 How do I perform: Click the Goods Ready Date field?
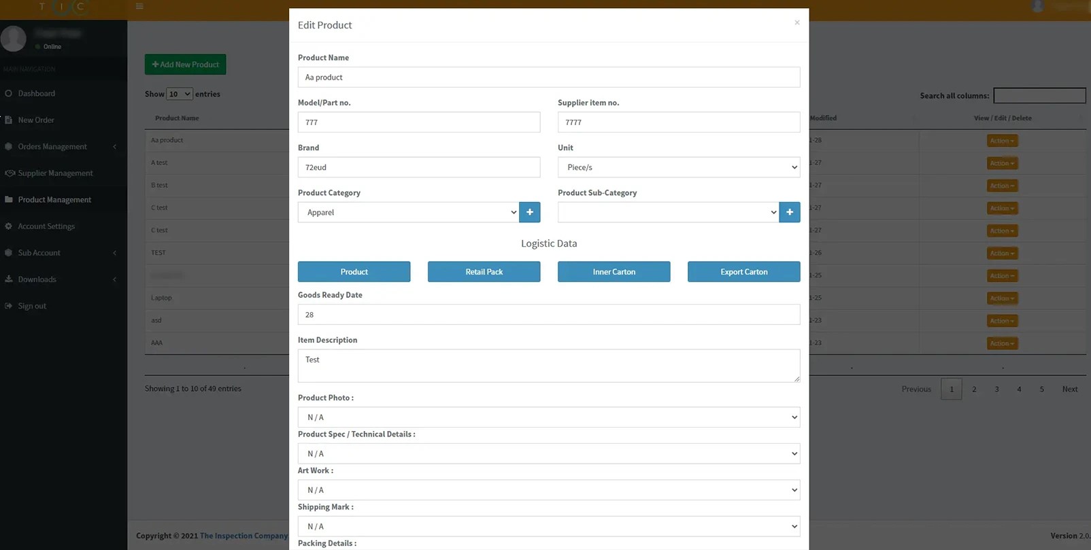pyautogui.click(x=548, y=315)
